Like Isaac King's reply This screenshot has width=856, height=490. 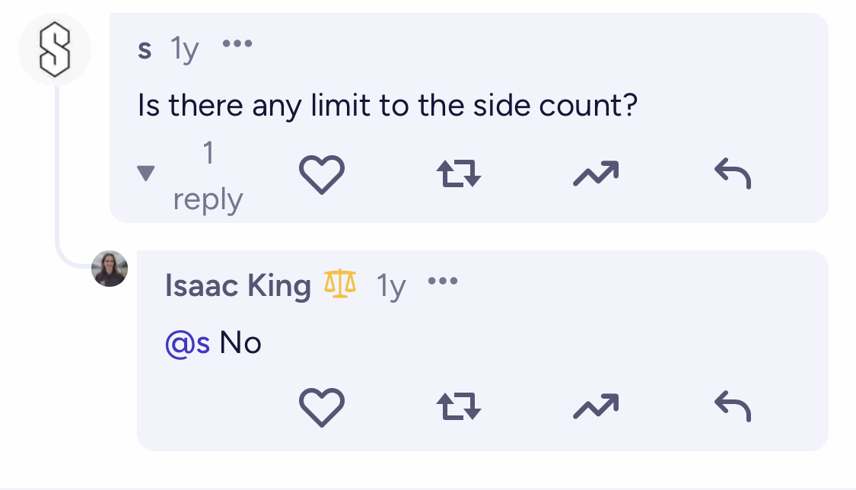(322, 408)
